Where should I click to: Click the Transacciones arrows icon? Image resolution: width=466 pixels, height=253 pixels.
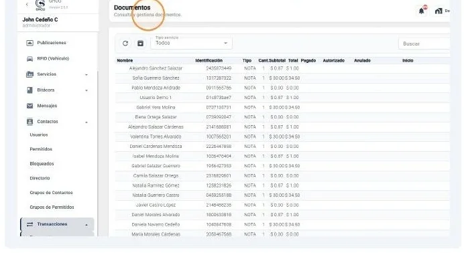pos(30,224)
